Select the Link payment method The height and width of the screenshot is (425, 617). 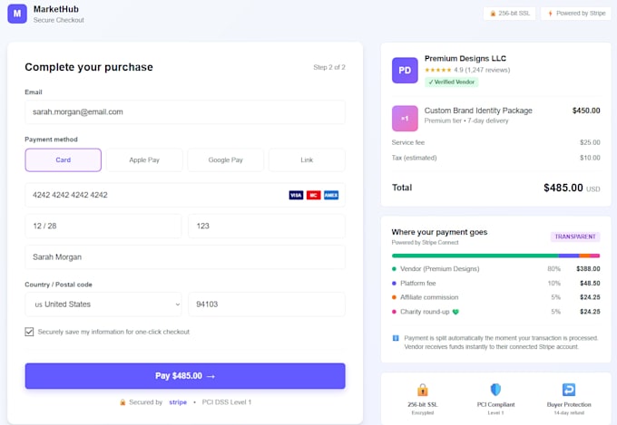pyautogui.click(x=307, y=160)
